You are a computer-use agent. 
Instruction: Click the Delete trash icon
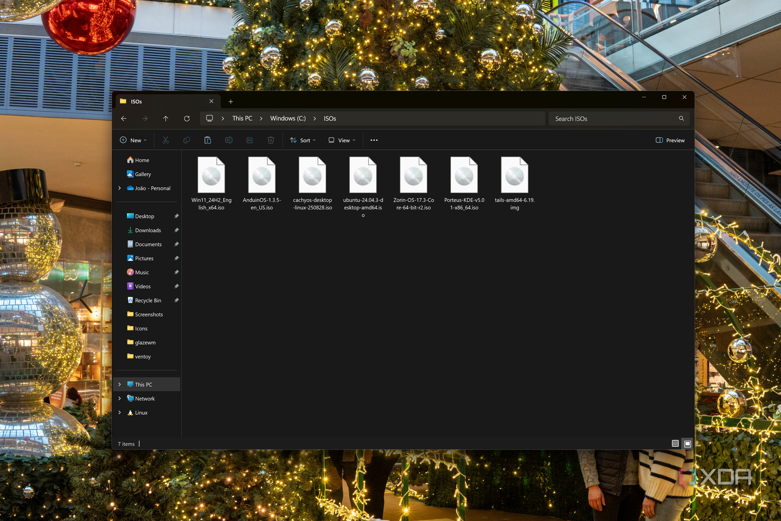[x=271, y=140]
